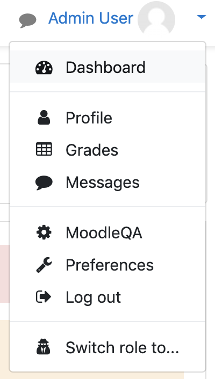This screenshot has width=215, height=379.
Task: Click the Admin User name link
Action: pos(91,18)
